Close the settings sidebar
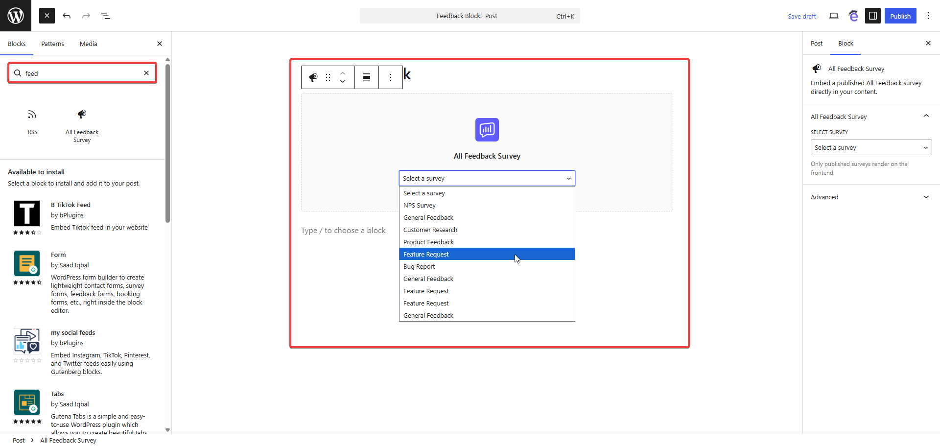 (928, 43)
